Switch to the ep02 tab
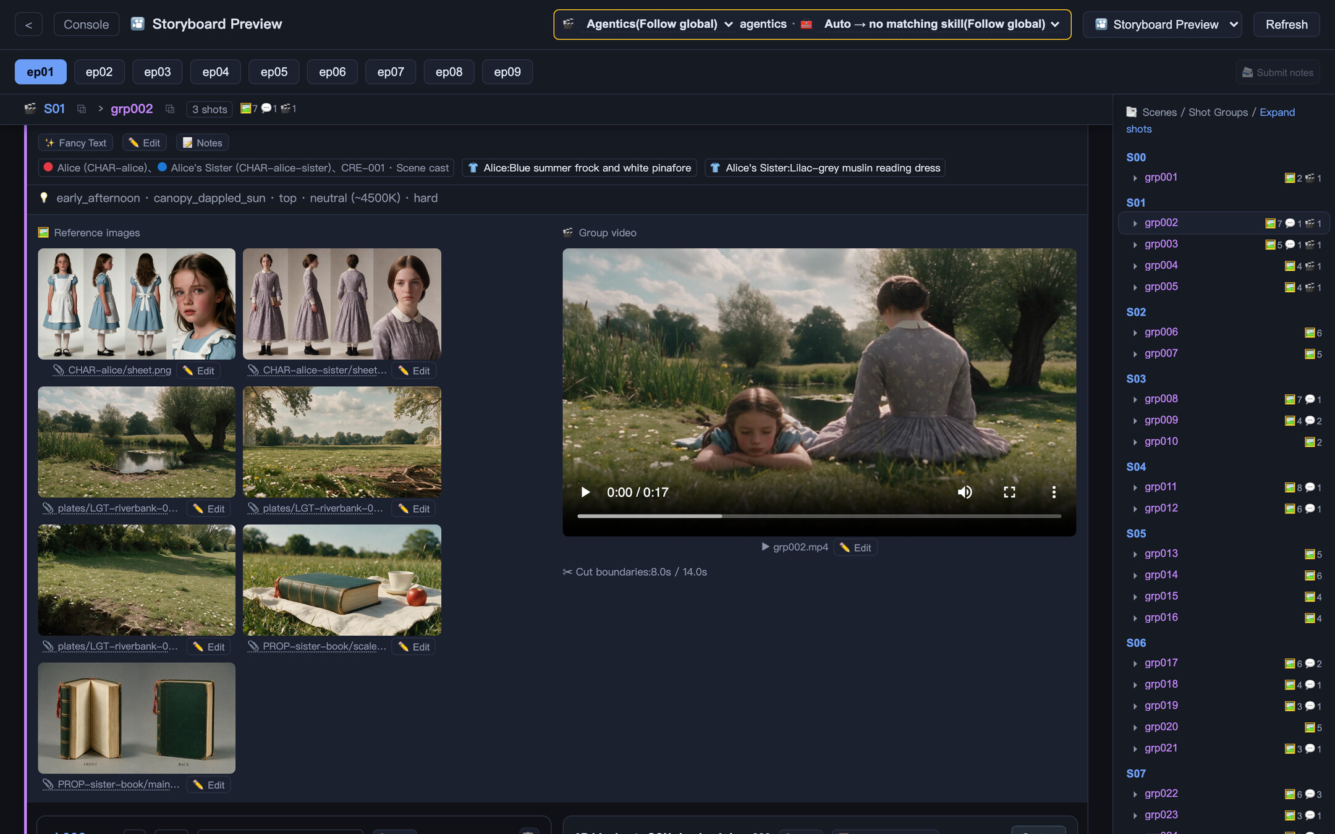The width and height of the screenshot is (1335, 834). click(99, 72)
